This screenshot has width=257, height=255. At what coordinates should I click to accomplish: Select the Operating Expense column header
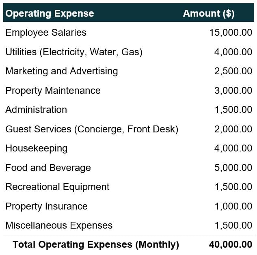click(50, 13)
